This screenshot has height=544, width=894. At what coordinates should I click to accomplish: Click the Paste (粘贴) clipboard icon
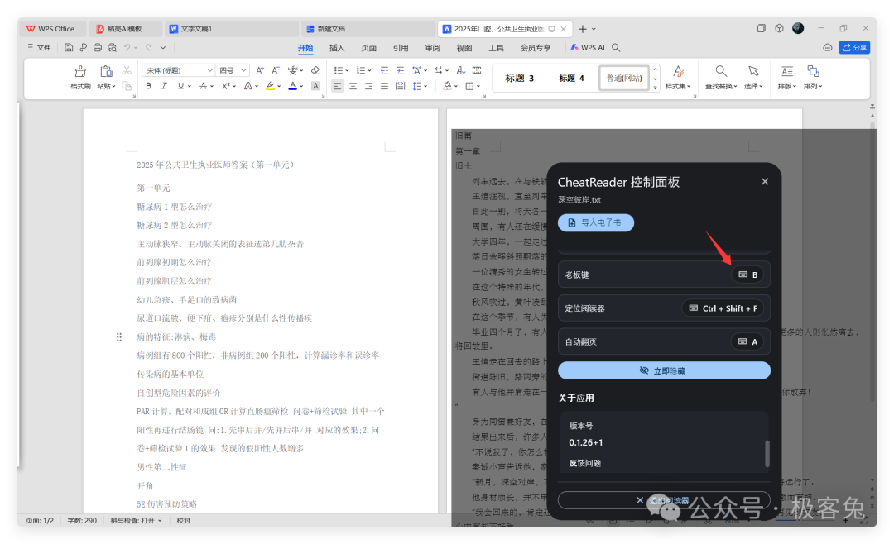click(106, 72)
